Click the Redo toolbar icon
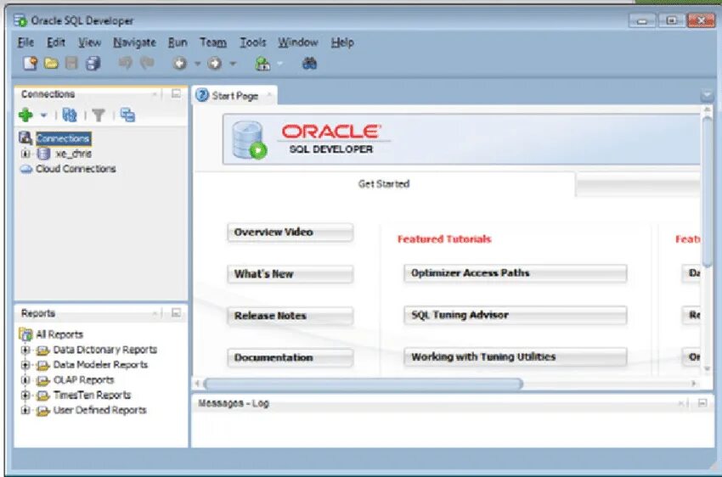 tap(147, 62)
